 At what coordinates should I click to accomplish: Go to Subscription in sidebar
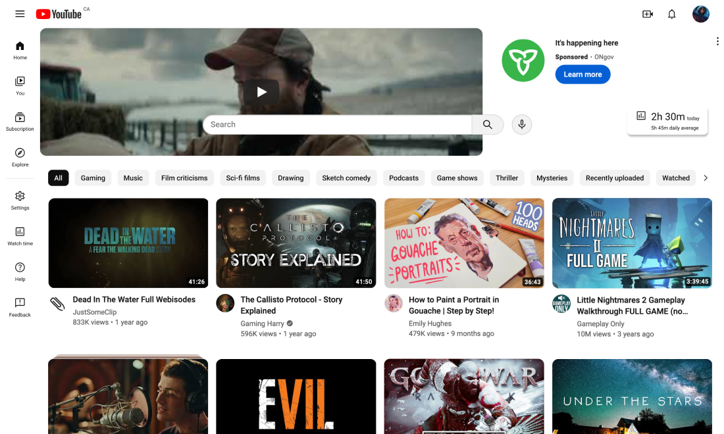20,122
